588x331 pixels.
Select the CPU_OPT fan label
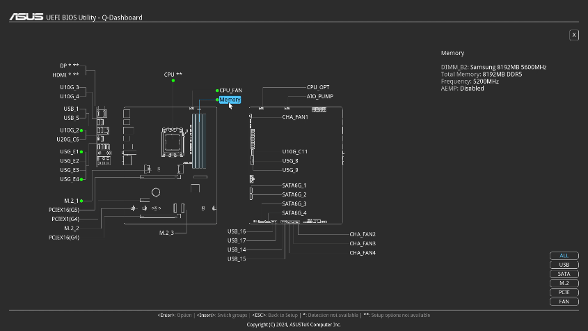pyautogui.click(x=318, y=87)
